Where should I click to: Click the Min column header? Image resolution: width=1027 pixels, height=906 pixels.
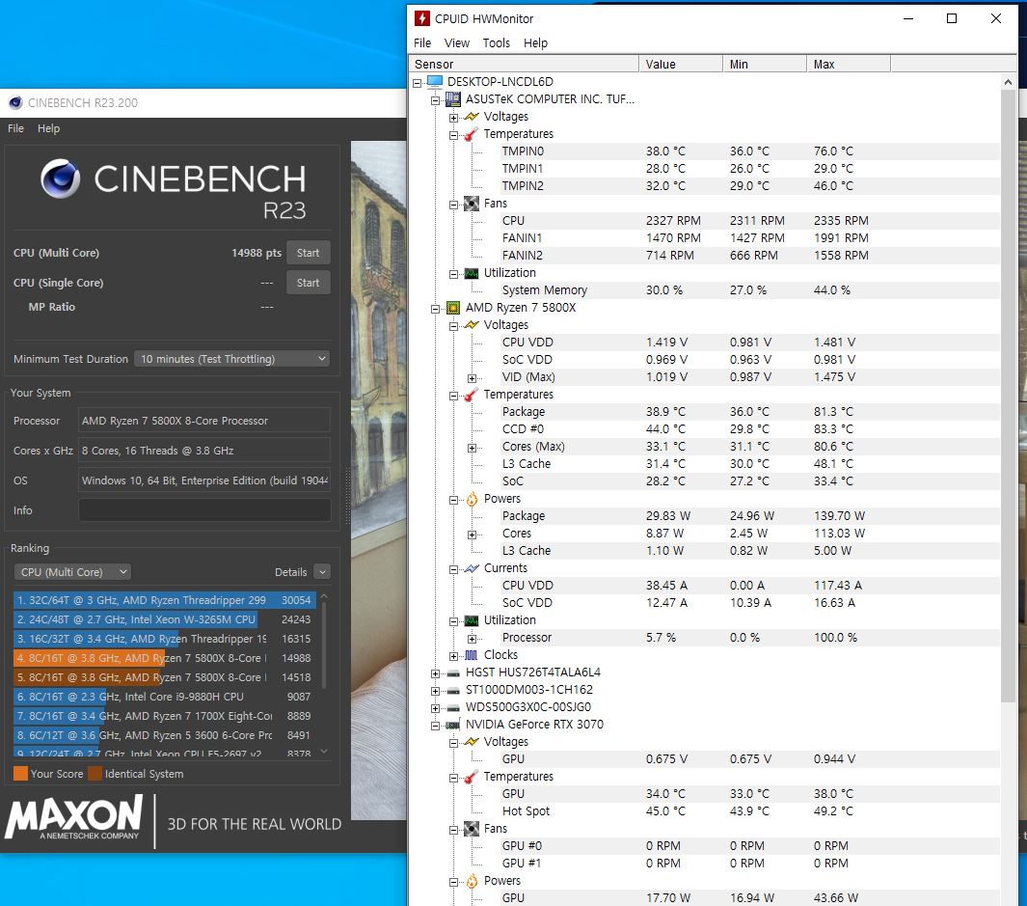[765, 64]
